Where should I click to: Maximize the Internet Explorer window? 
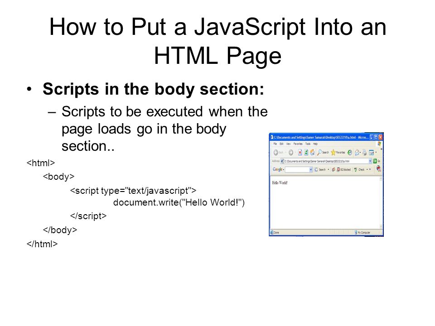point(376,137)
